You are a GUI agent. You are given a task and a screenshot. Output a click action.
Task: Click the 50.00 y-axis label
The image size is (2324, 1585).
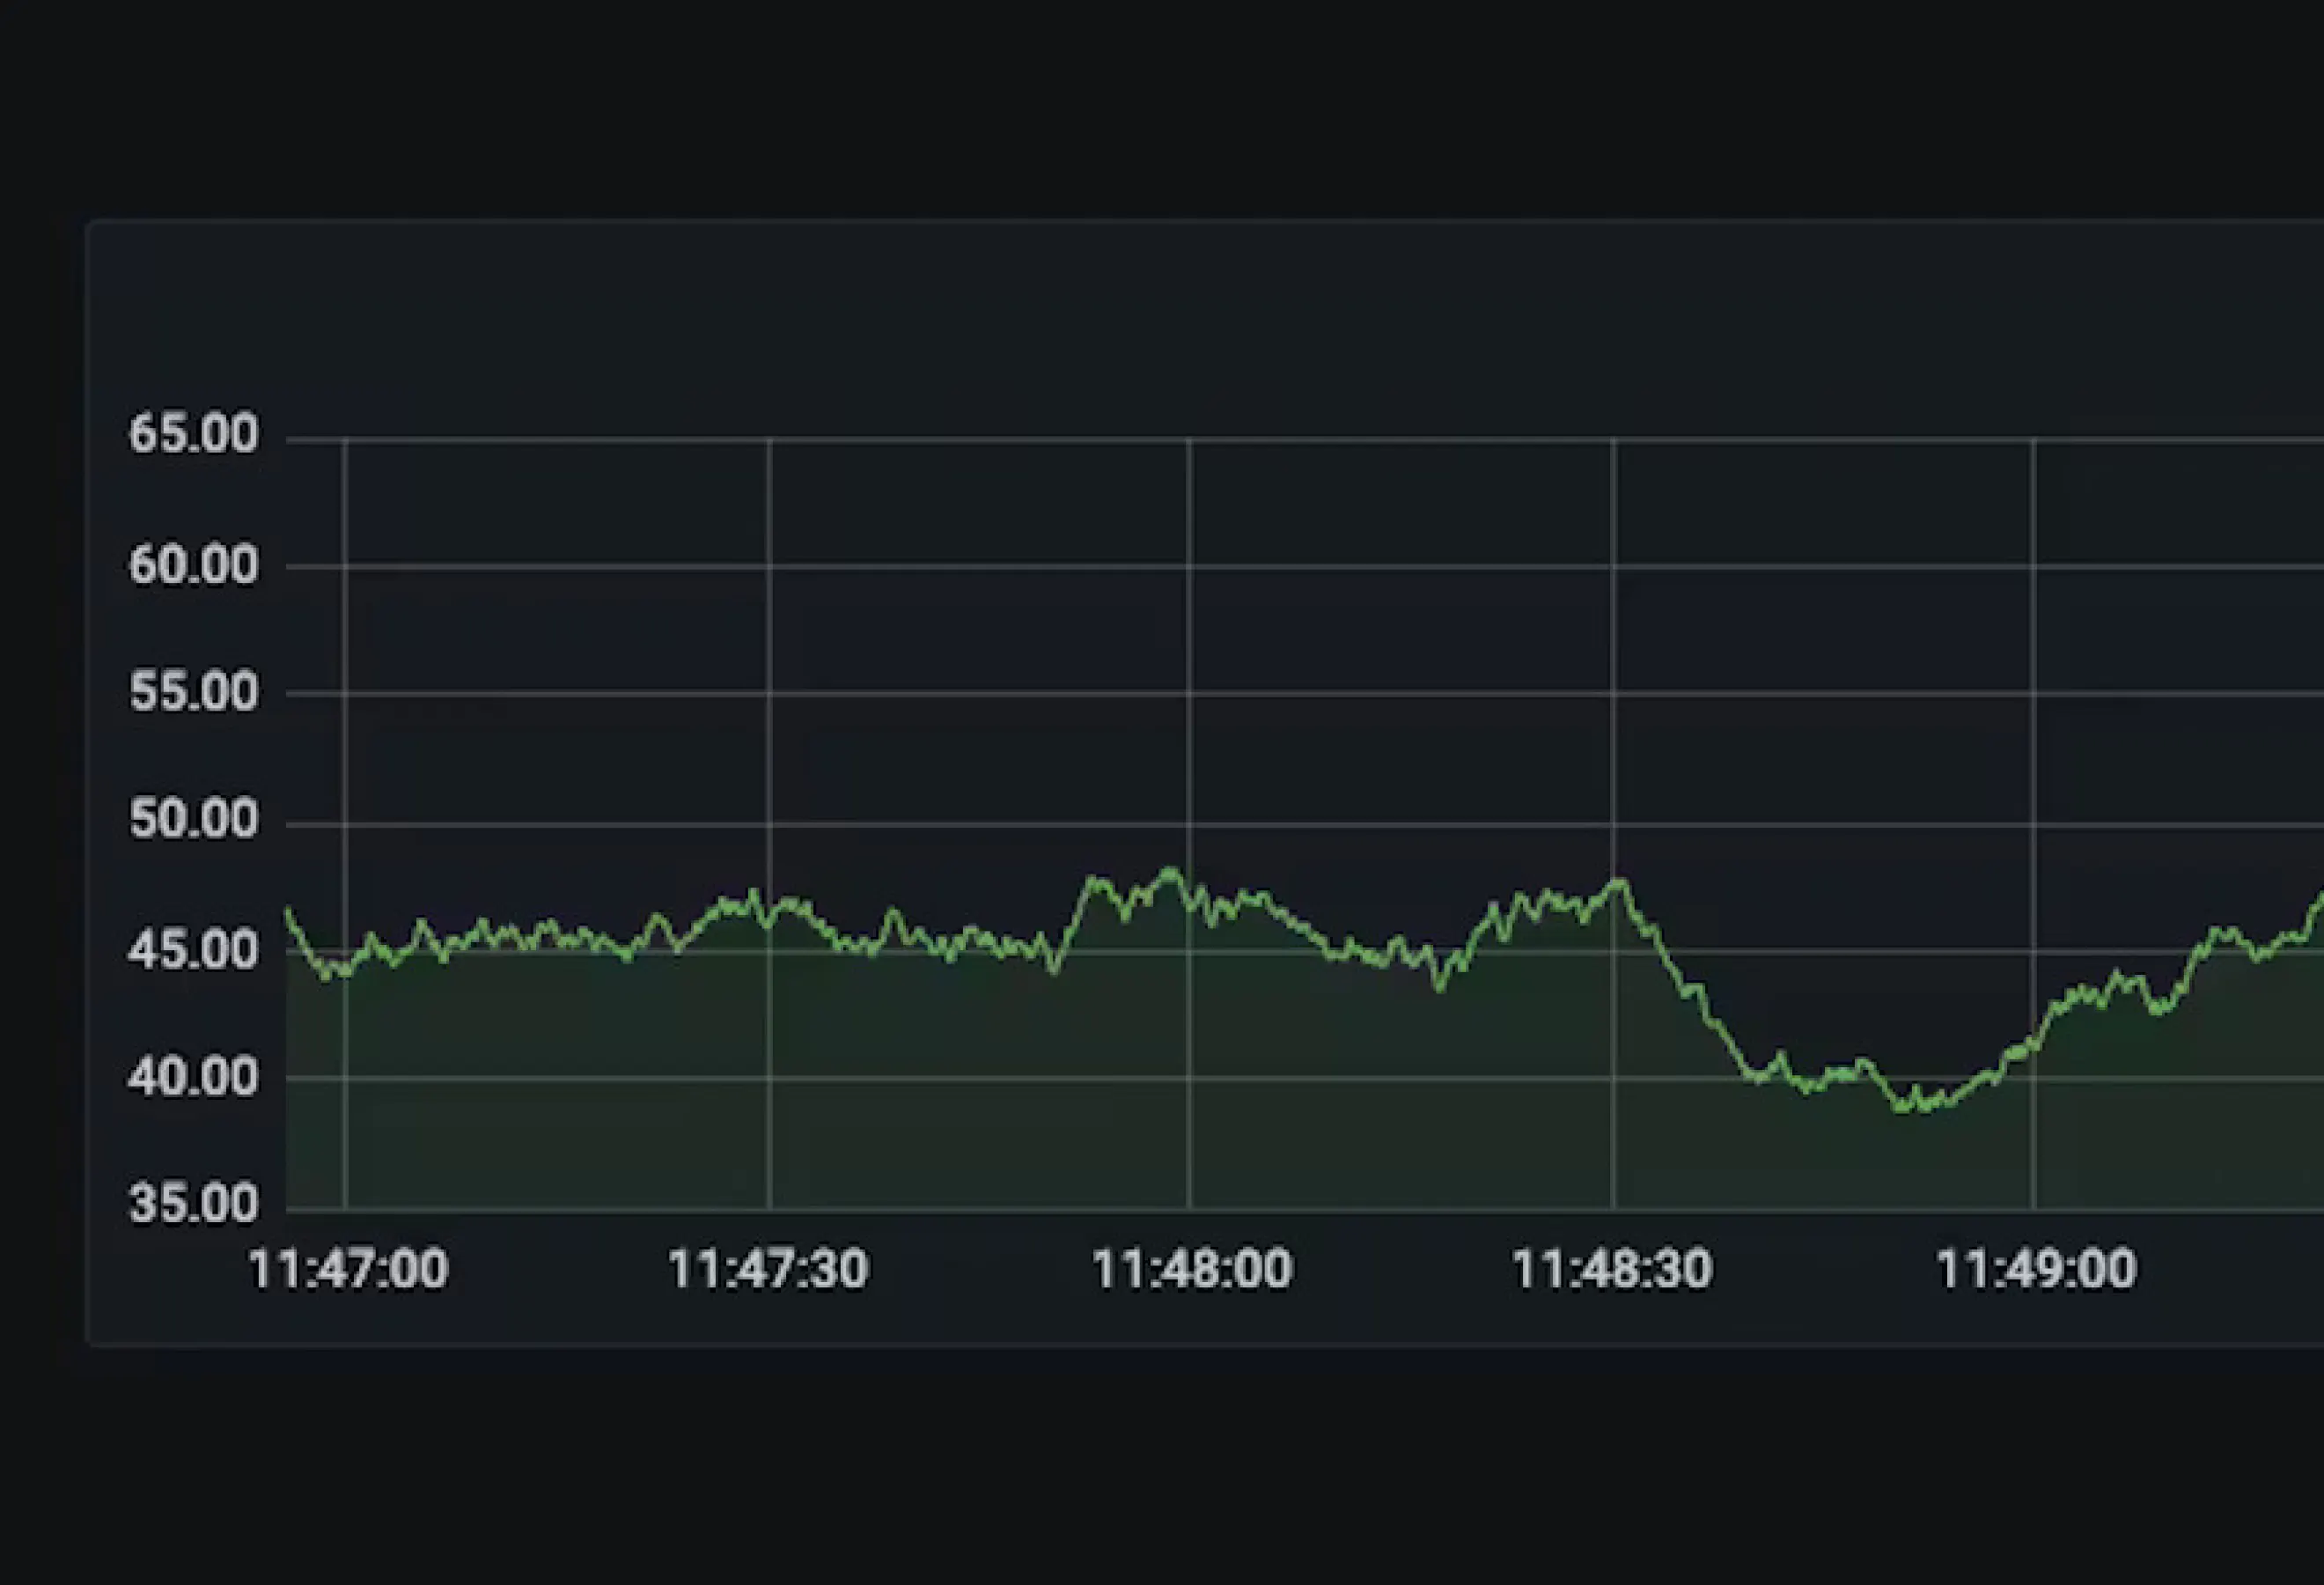click(193, 820)
